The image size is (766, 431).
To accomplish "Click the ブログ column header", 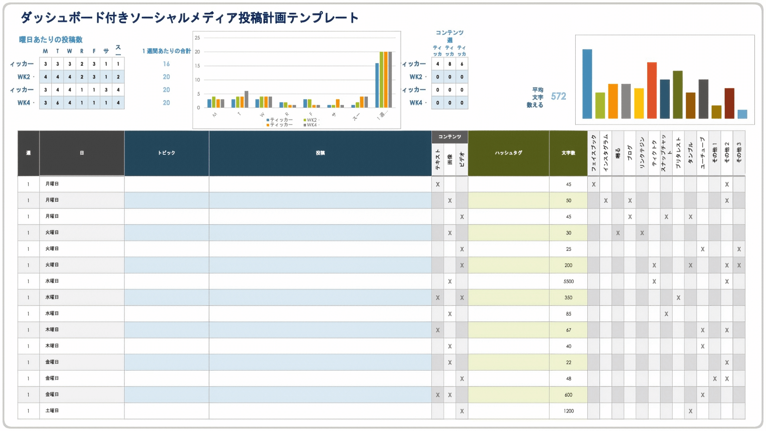I will [630, 153].
